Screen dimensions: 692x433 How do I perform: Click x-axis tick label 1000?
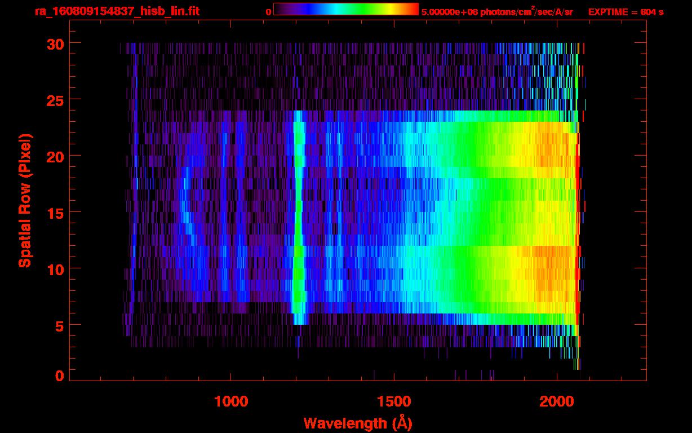click(x=230, y=401)
